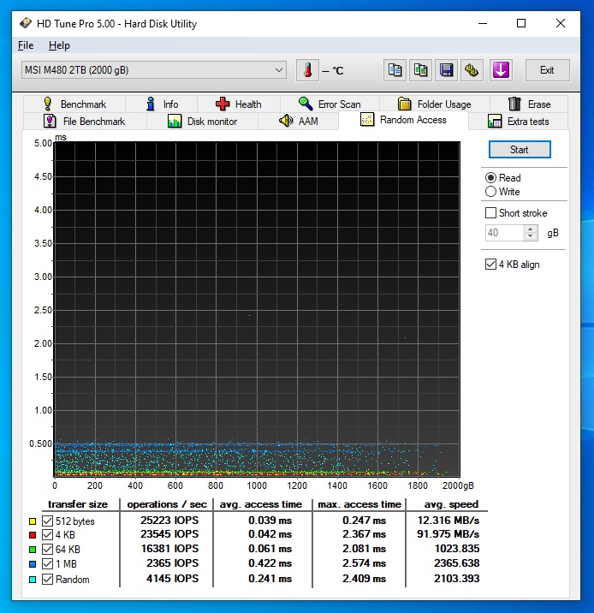Viewport: 594px width, 613px height.
Task: Go to the Extra tests tab
Action: click(519, 122)
